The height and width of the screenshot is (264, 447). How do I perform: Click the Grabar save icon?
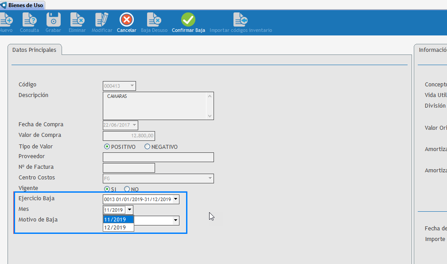pyautogui.click(x=53, y=20)
